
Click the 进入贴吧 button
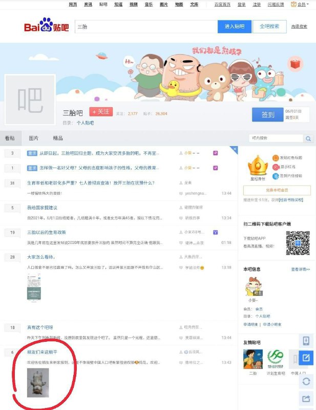click(x=235, y=27)
